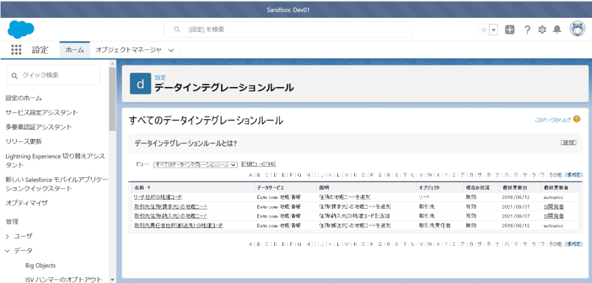The width and height of the screenshot is (592, 283).
Task: Open the favorites list dropdown arrow
Action: point(493,30)
